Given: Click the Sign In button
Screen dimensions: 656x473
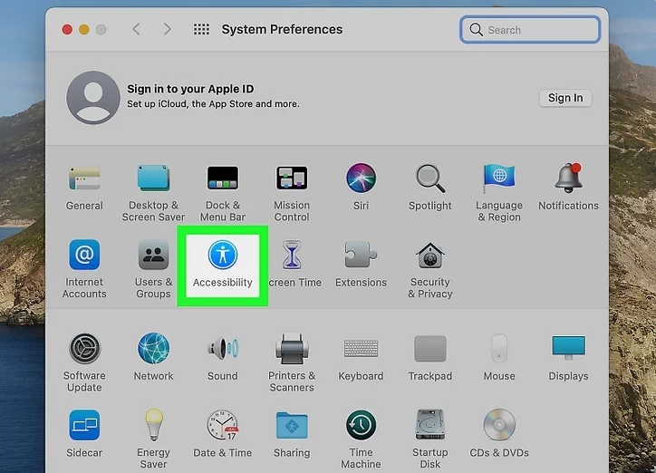Looking at the screenshot, I should 565,98.
